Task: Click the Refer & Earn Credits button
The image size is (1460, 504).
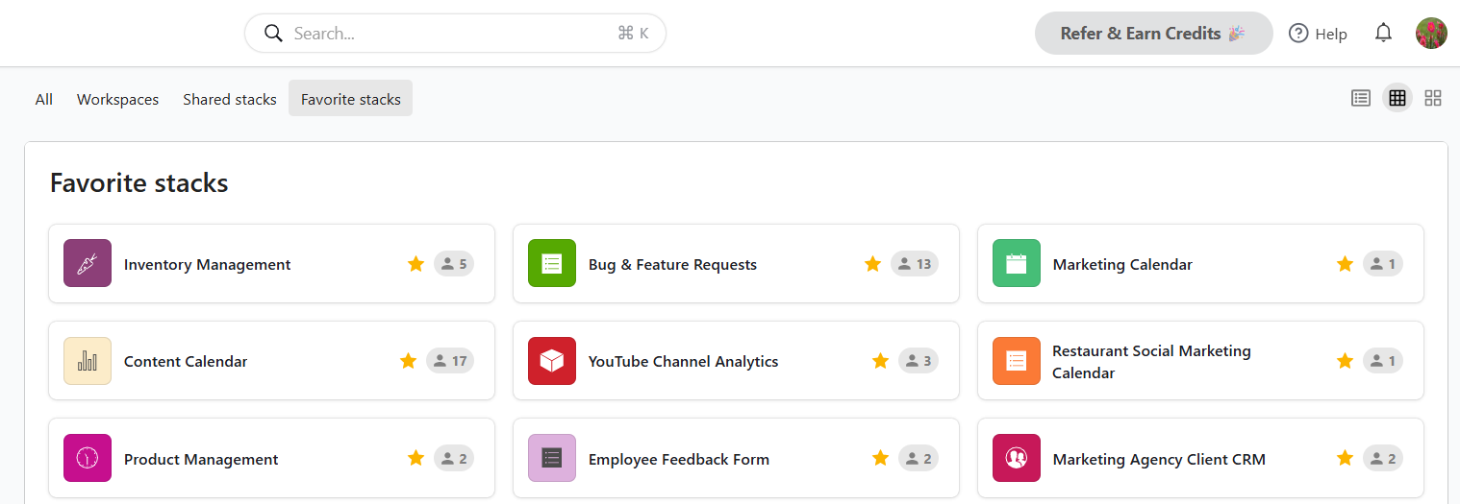Action: (1153, 33)
